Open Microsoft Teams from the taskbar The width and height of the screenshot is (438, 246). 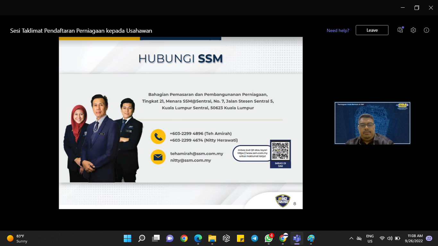pyautogui.click(x=297, y=238)
